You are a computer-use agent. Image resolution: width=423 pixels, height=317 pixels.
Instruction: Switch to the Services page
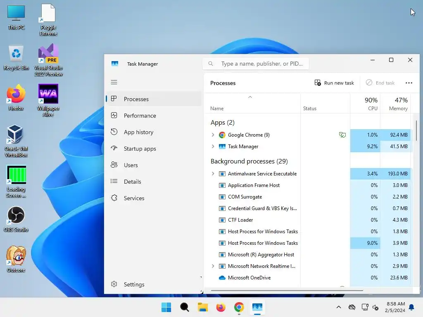(x=154, y=198)
